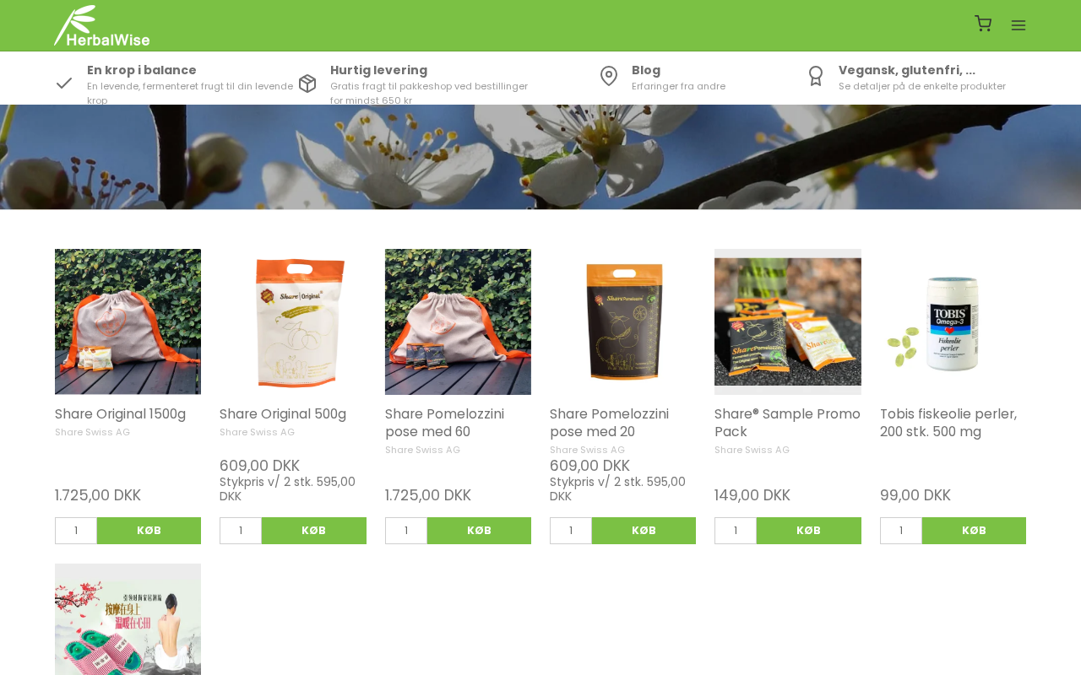Open Share Original 500g product image
1081x675 pixels.
[293, 321]
